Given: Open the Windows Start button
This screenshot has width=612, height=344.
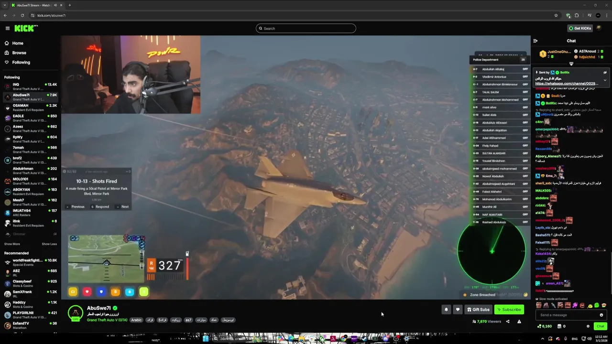Looking at the screenshot, I should [205, 339].
